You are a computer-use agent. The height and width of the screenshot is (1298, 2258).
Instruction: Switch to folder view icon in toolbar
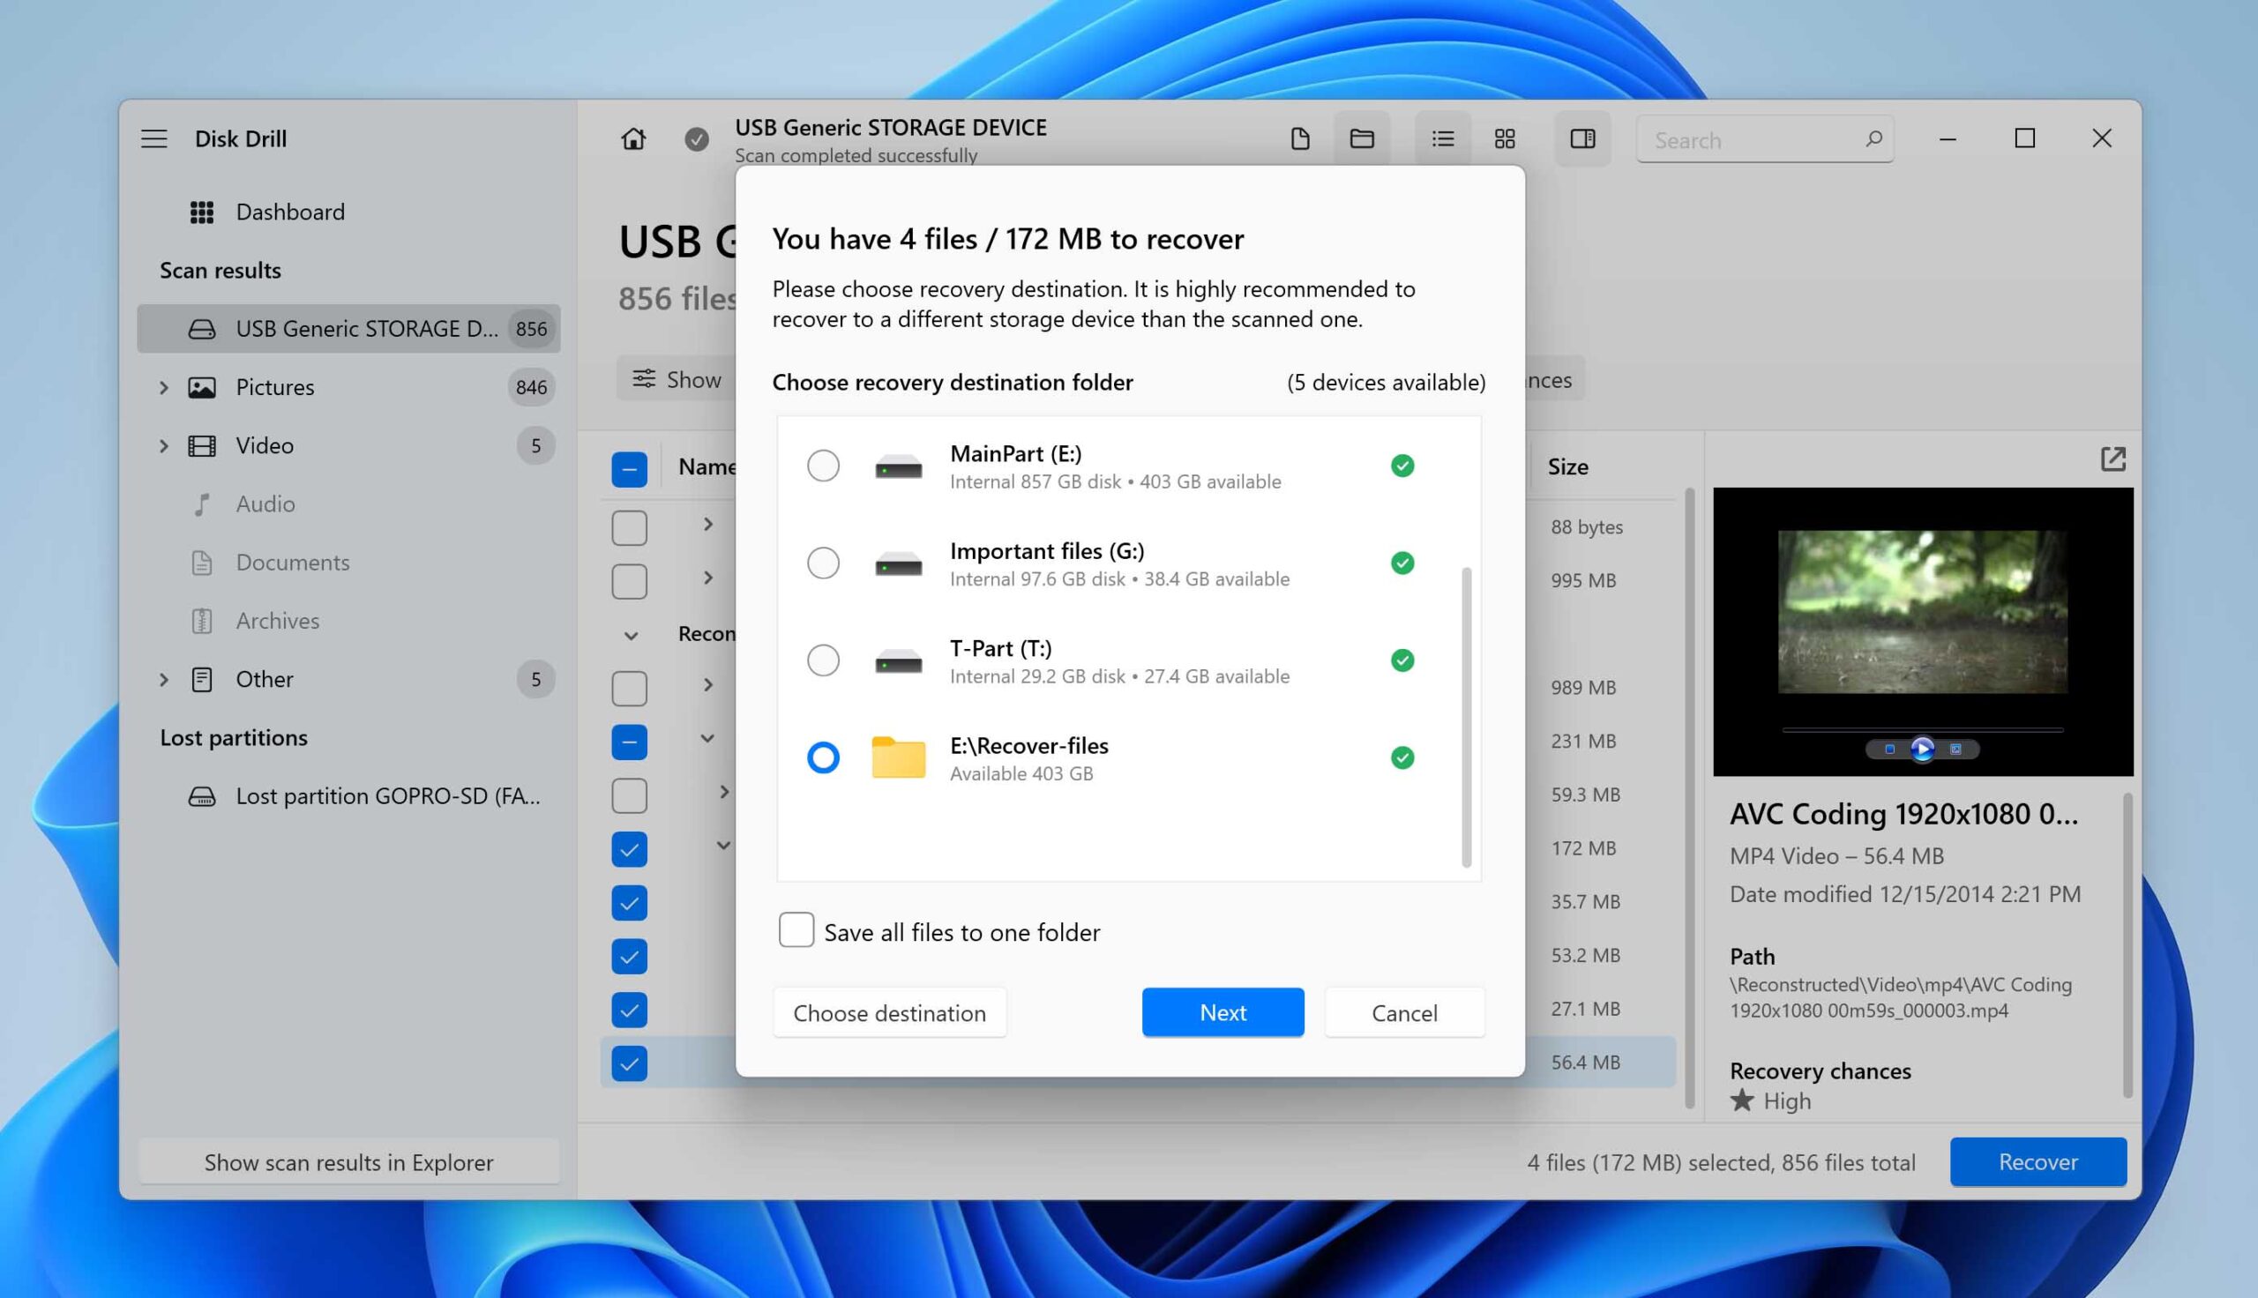(x=1361, y=138)
